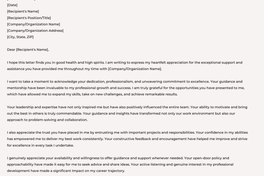Select the [Company/Organization Address] placeholder
Viewport: 264px width, 176px height.
[x=35, y=31]
